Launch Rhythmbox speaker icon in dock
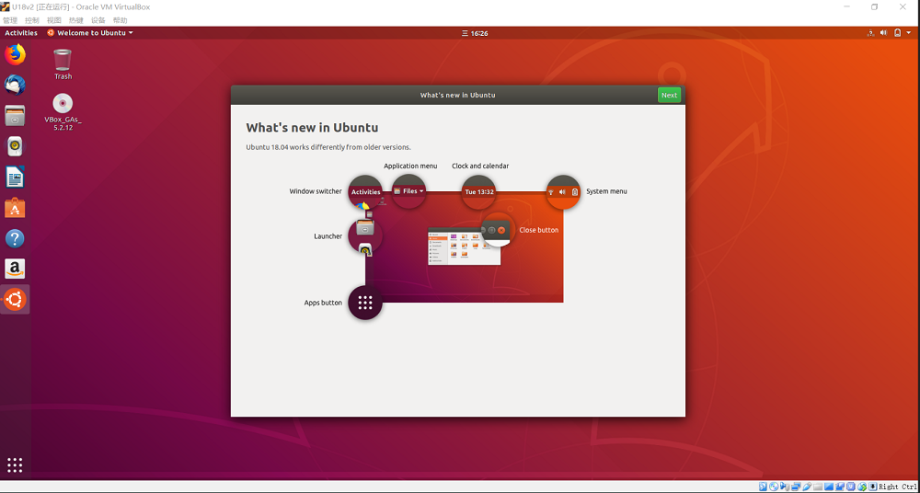 coord(16,146)
